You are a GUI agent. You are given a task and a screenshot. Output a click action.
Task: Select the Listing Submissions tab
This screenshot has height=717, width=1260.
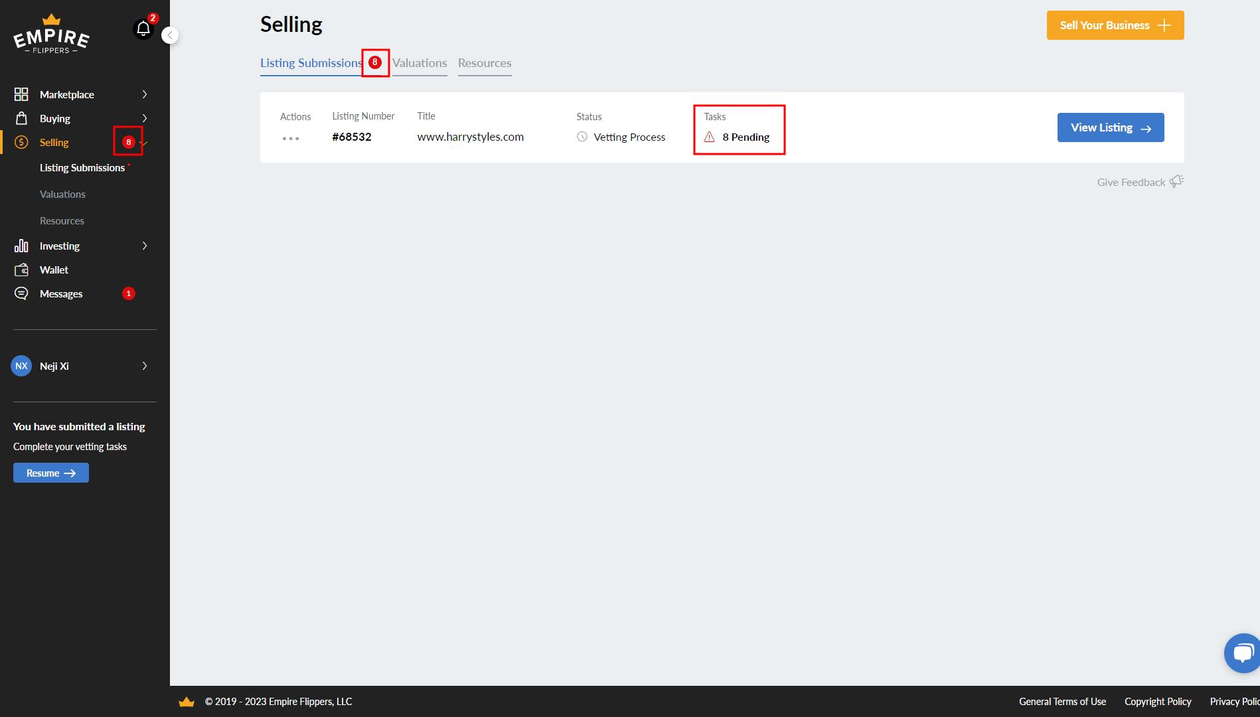click(311, 63)
